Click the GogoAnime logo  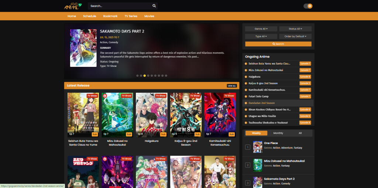(73, 6)
